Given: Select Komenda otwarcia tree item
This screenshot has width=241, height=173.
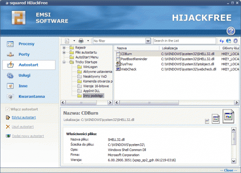Looking at the screenshot, I should (98, 81).
